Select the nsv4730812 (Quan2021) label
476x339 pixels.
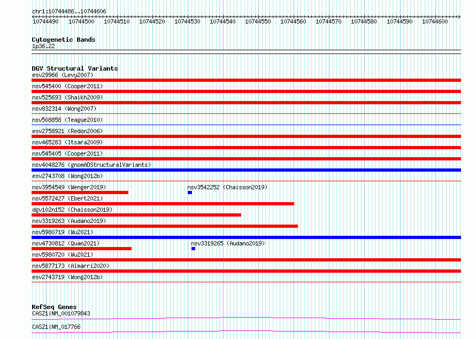66,243
